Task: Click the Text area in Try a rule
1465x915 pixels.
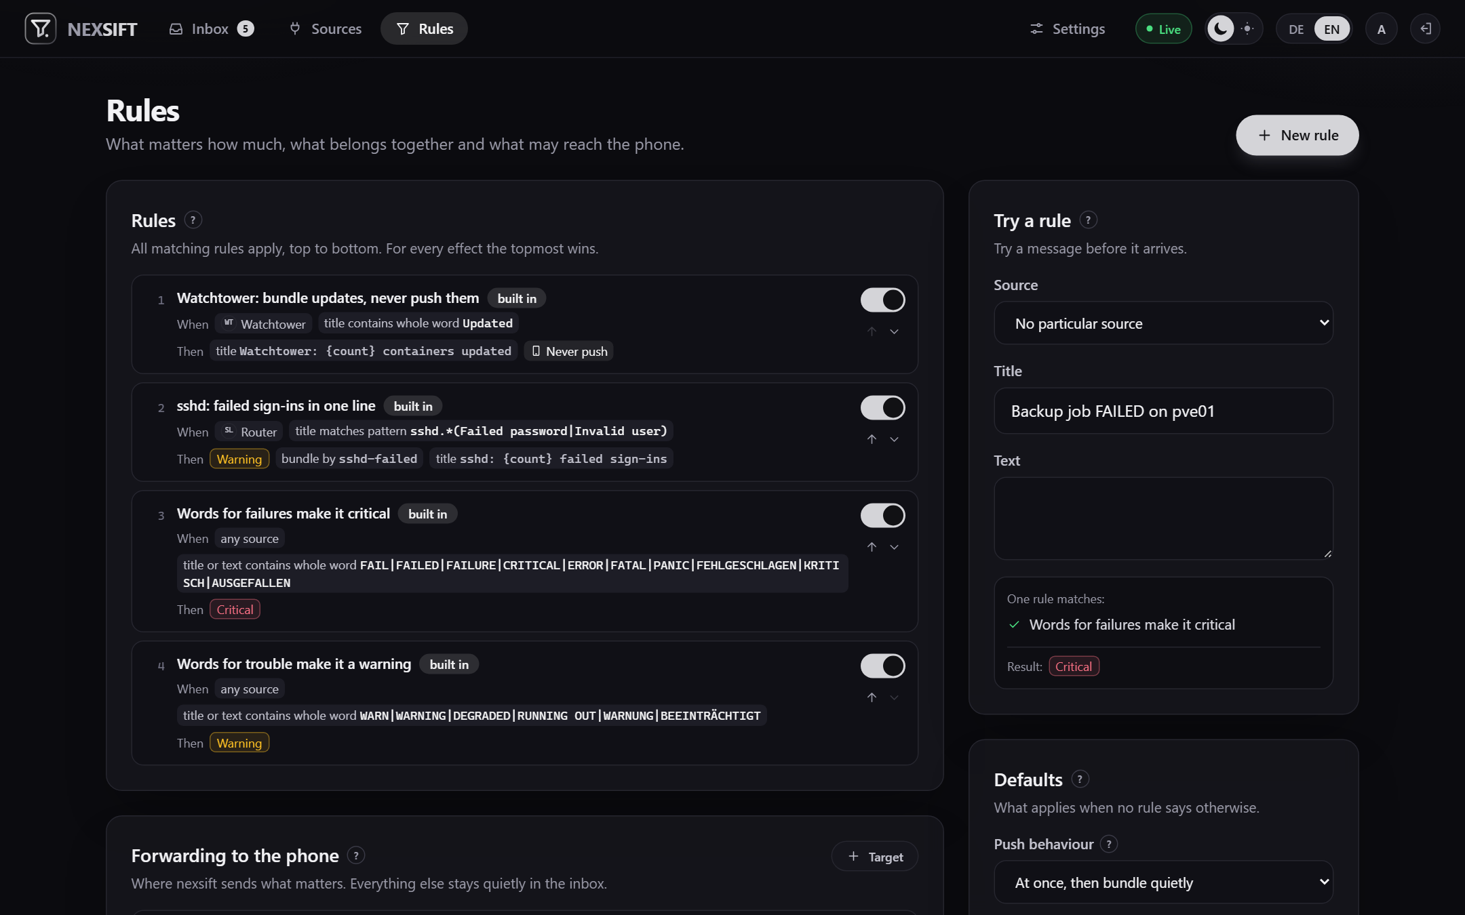Action: coord(1163,518)
